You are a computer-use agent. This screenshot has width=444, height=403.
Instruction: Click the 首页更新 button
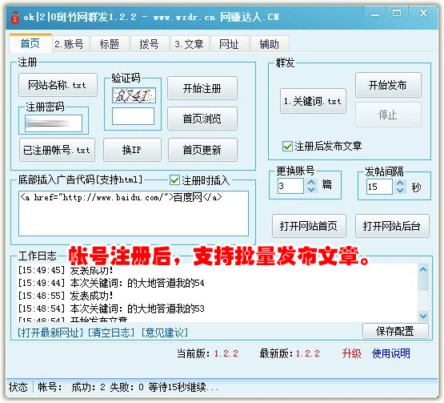[x=202, y=150]
